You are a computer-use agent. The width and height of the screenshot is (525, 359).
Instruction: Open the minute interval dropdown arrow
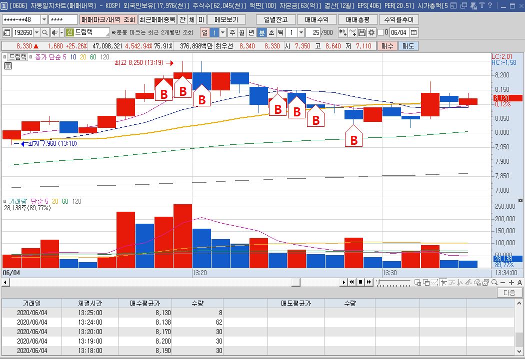(301, 32)
